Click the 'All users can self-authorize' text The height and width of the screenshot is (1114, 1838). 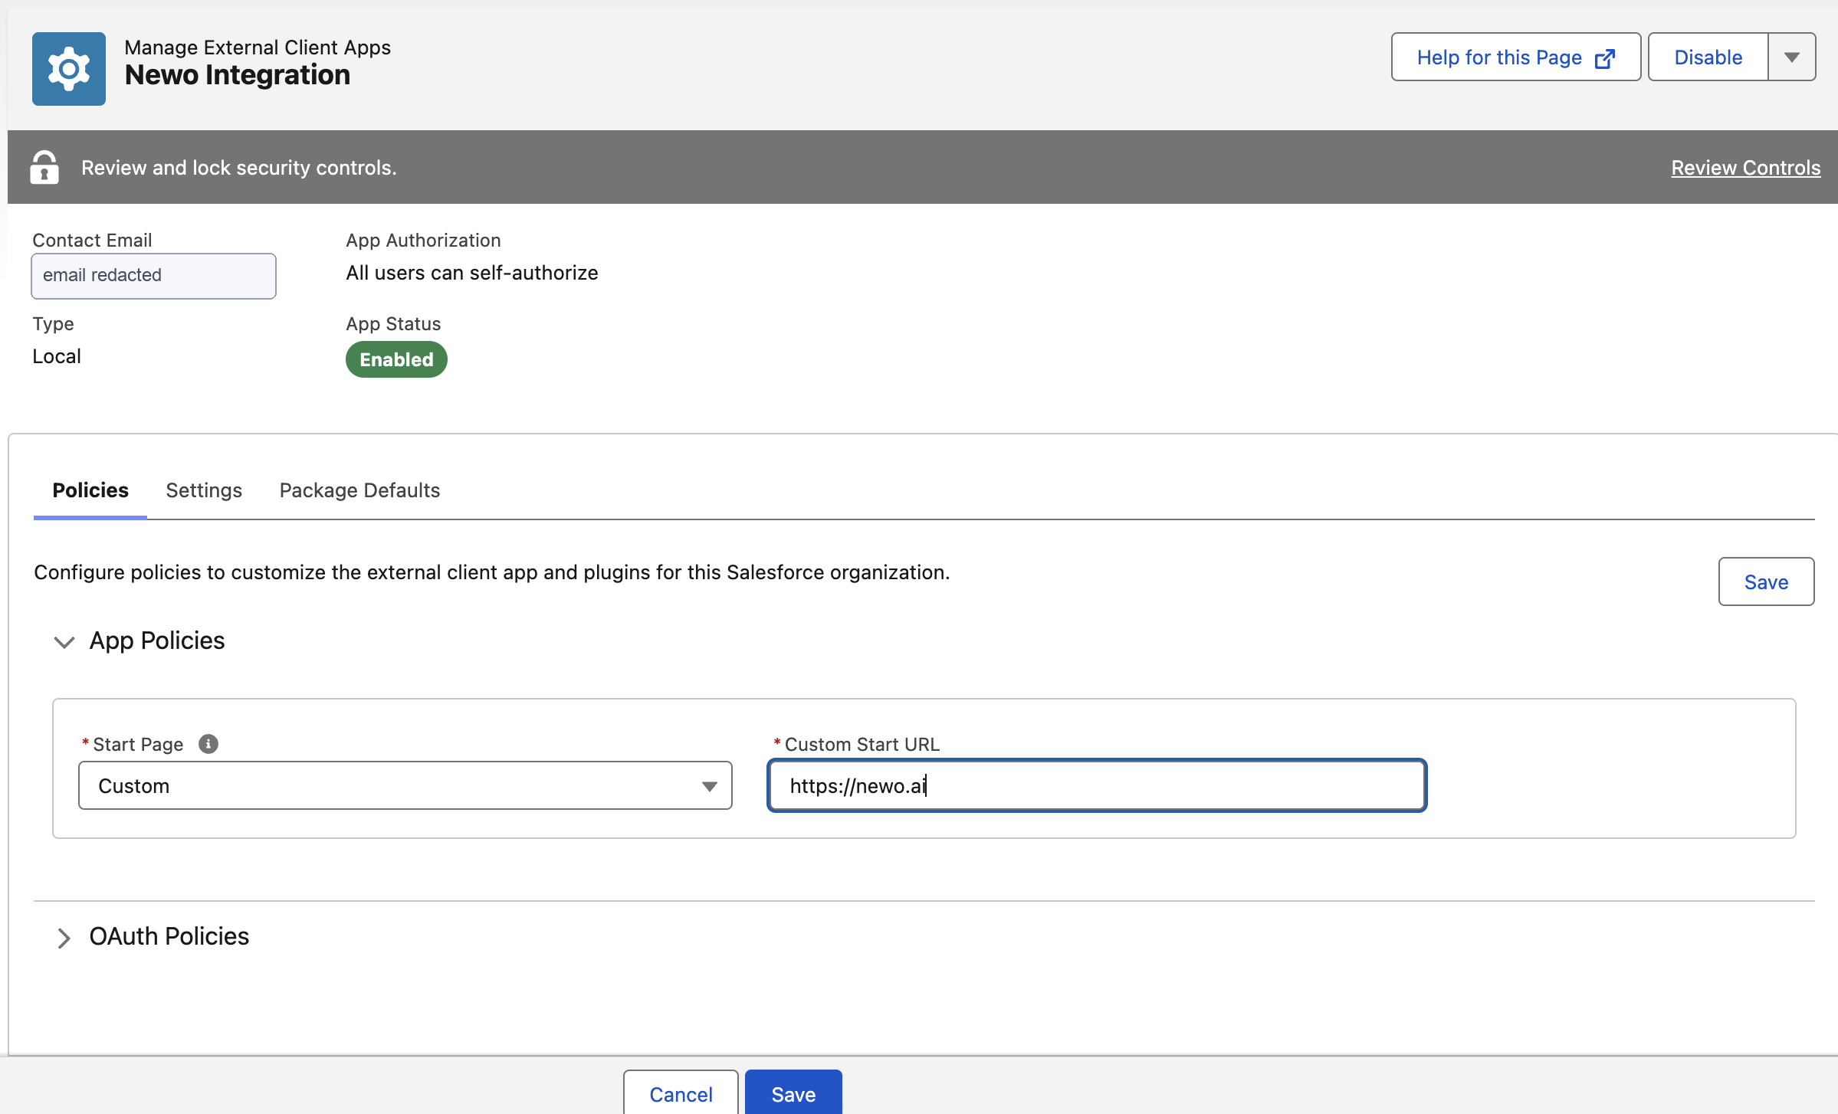coord(472,273)
